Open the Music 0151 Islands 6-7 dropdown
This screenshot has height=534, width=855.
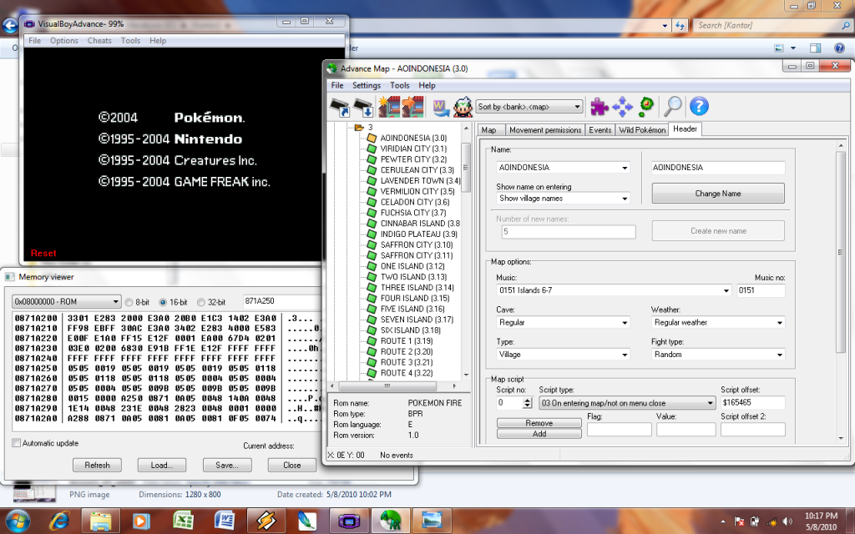click(614, 290)
